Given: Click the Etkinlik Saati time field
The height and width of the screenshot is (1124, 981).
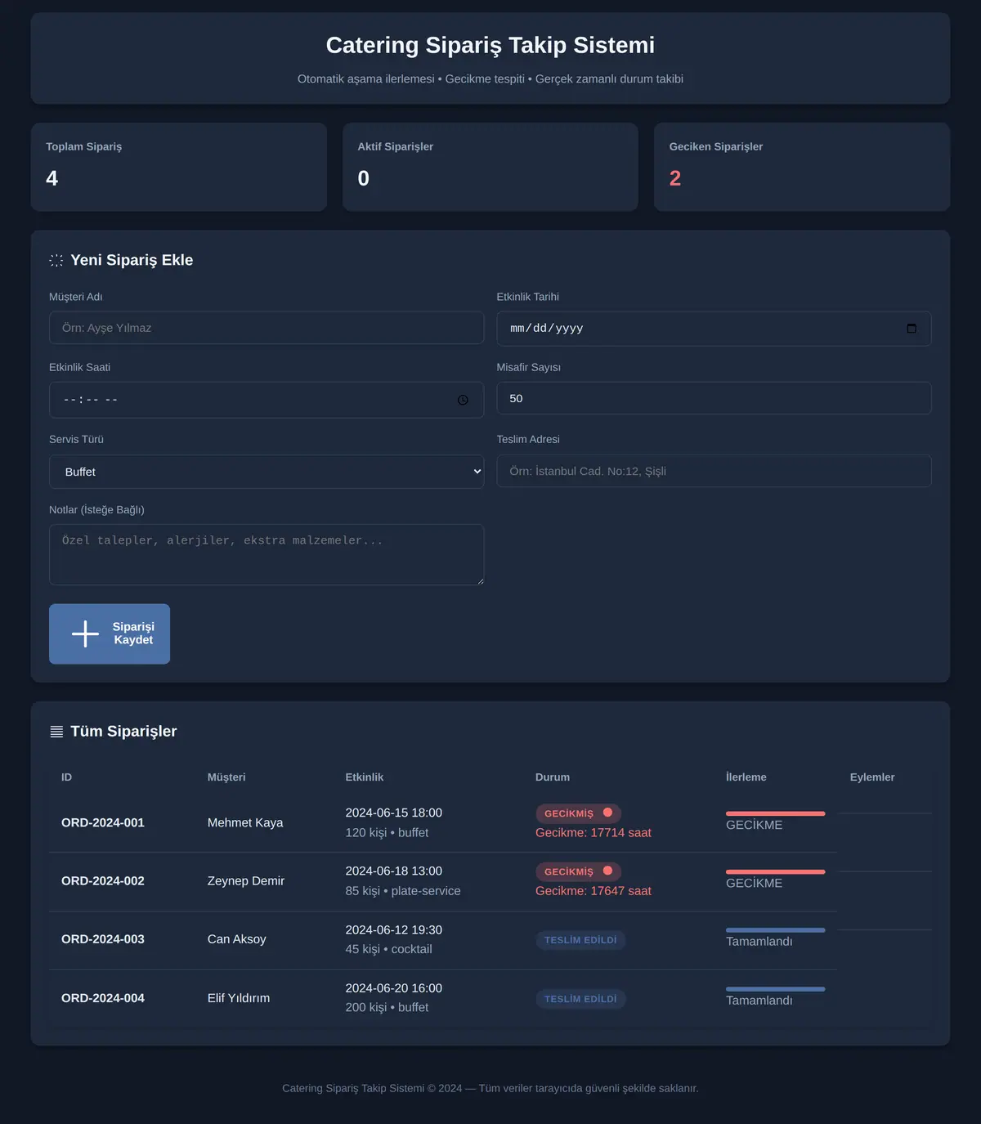Looking at the screenshot, I should [267, 400].
